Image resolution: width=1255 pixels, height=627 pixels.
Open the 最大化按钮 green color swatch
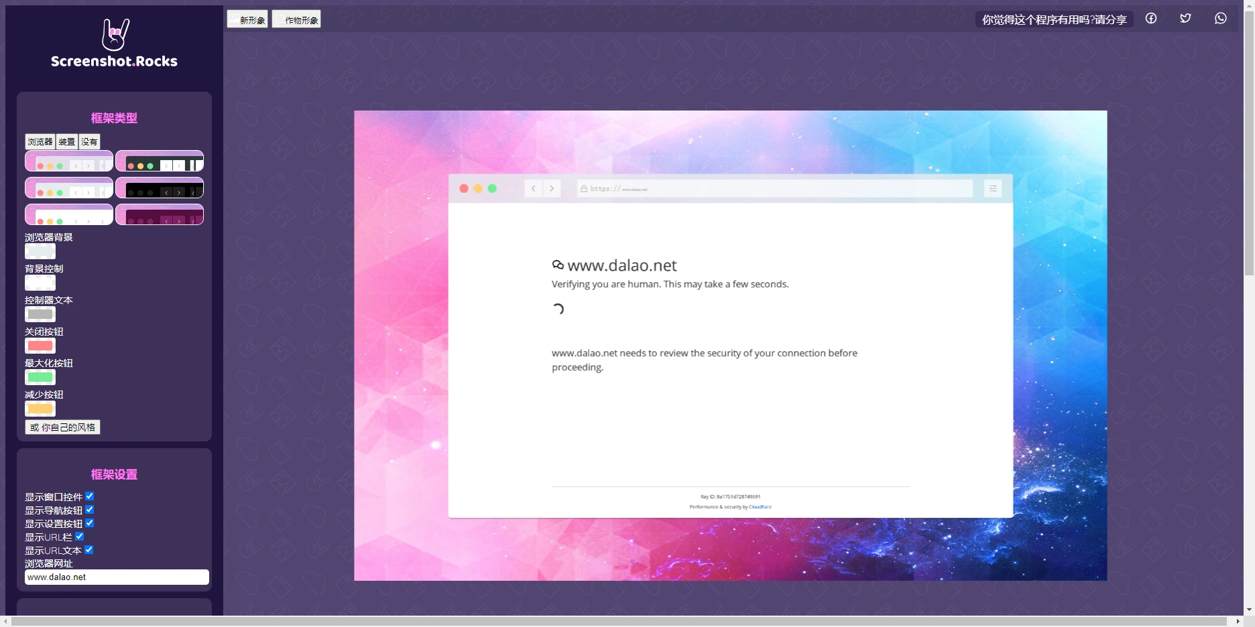(40, 377)
